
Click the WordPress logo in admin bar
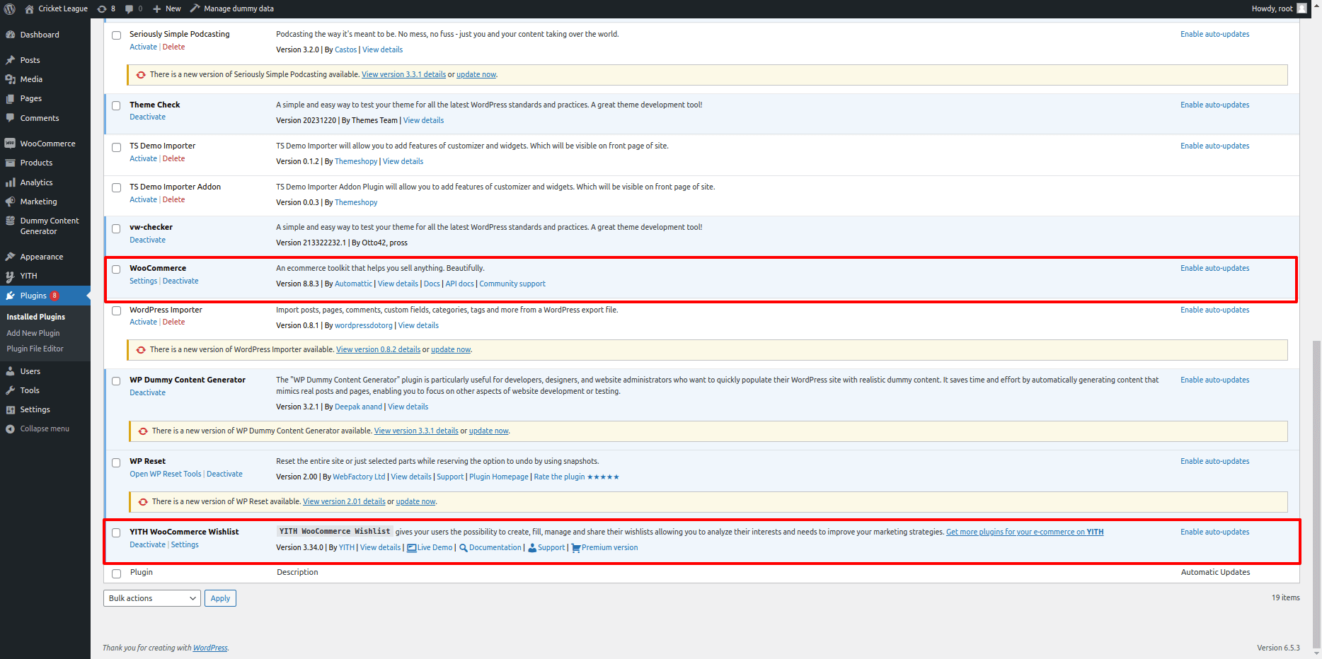point(10,8)
